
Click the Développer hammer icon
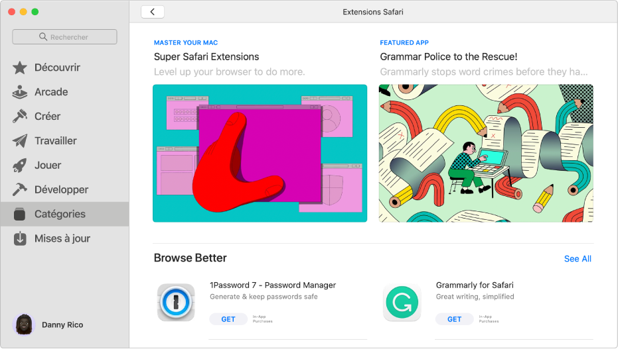[20, 189]
